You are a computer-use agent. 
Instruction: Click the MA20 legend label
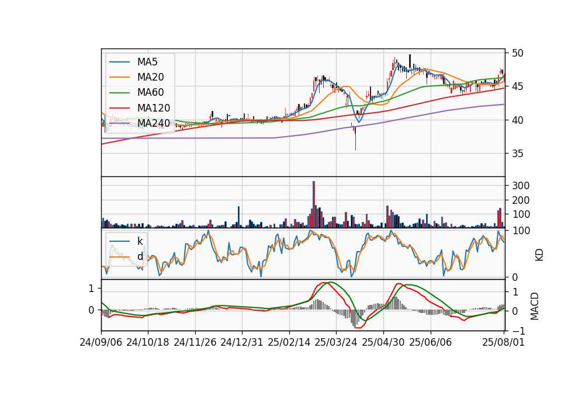150,77
